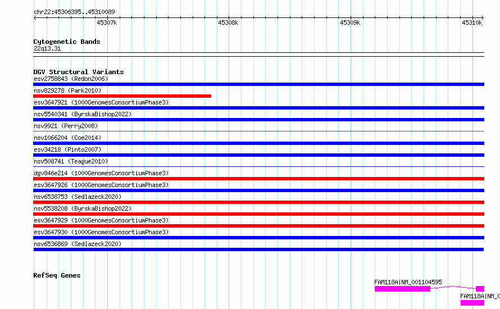500x309 pixels.
Task: Open variant label nsv6536869 (Sedlazeck2020)
Action: (78, 244)
